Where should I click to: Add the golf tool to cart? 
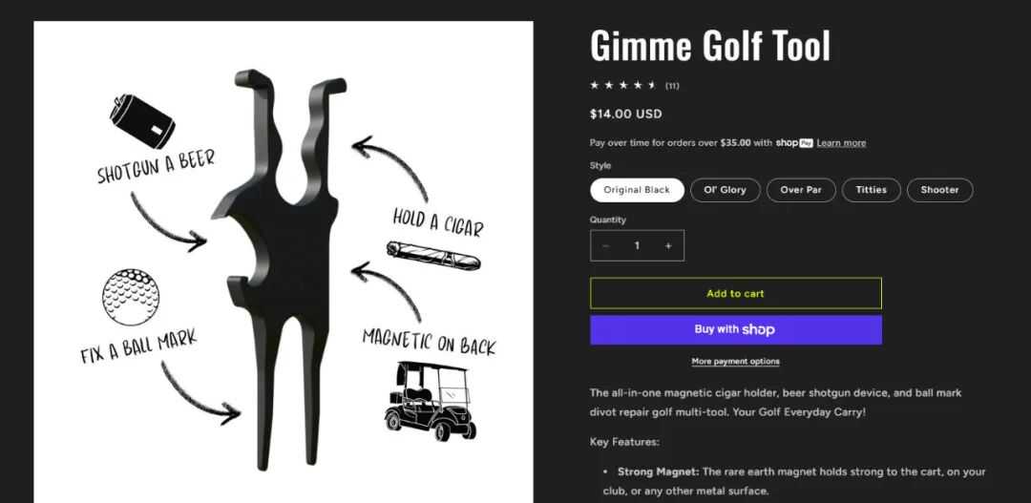[x=736, y=293]
